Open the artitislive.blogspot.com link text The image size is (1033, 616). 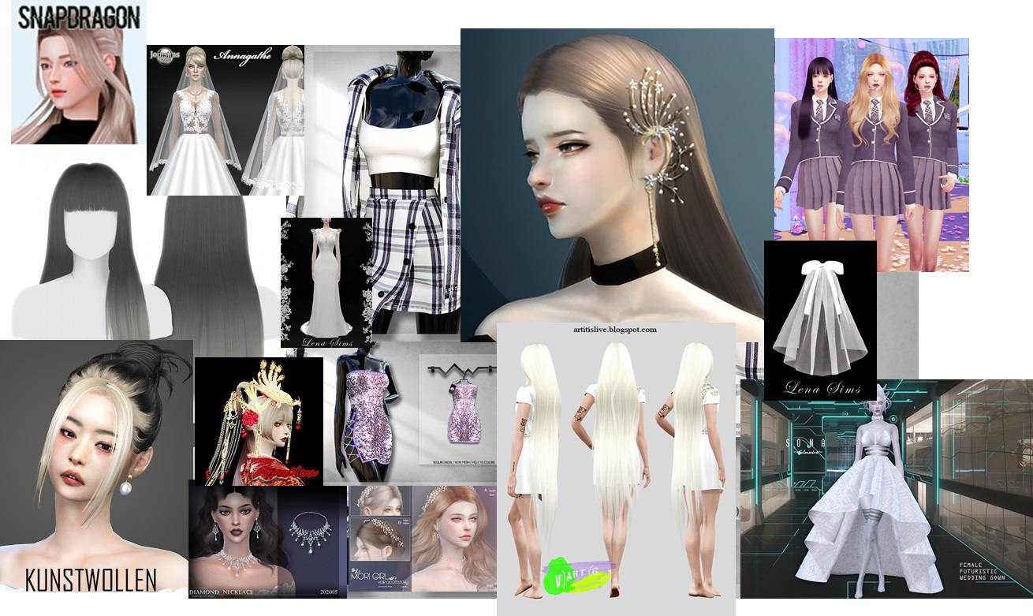tap(616, 330)
